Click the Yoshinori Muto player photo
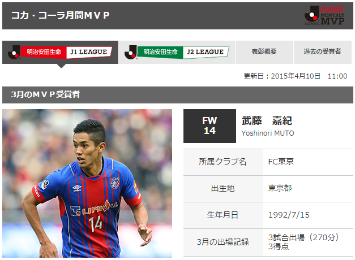Image resolution: width=355 pixels, height=260 pixels. click(x=87, y=183)
